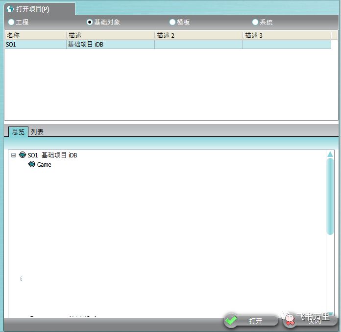Click the tree view scrollbar thumb
This screenshot has height=332, width=341.
(330, 196)
